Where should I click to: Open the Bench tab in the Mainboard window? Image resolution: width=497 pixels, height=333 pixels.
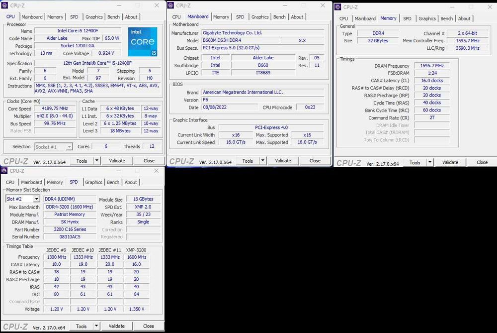[x=279, y=17]
